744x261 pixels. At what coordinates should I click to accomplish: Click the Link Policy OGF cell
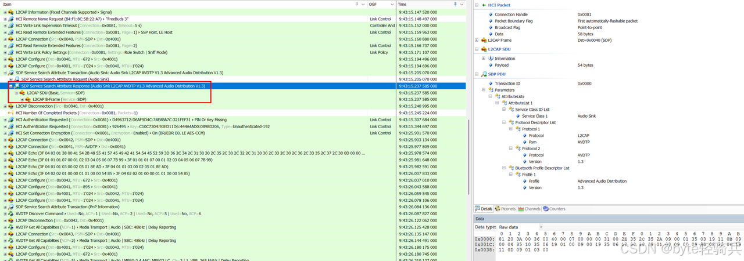[379, 52]
